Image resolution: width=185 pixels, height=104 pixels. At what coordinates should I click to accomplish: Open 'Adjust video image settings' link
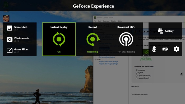108,64
